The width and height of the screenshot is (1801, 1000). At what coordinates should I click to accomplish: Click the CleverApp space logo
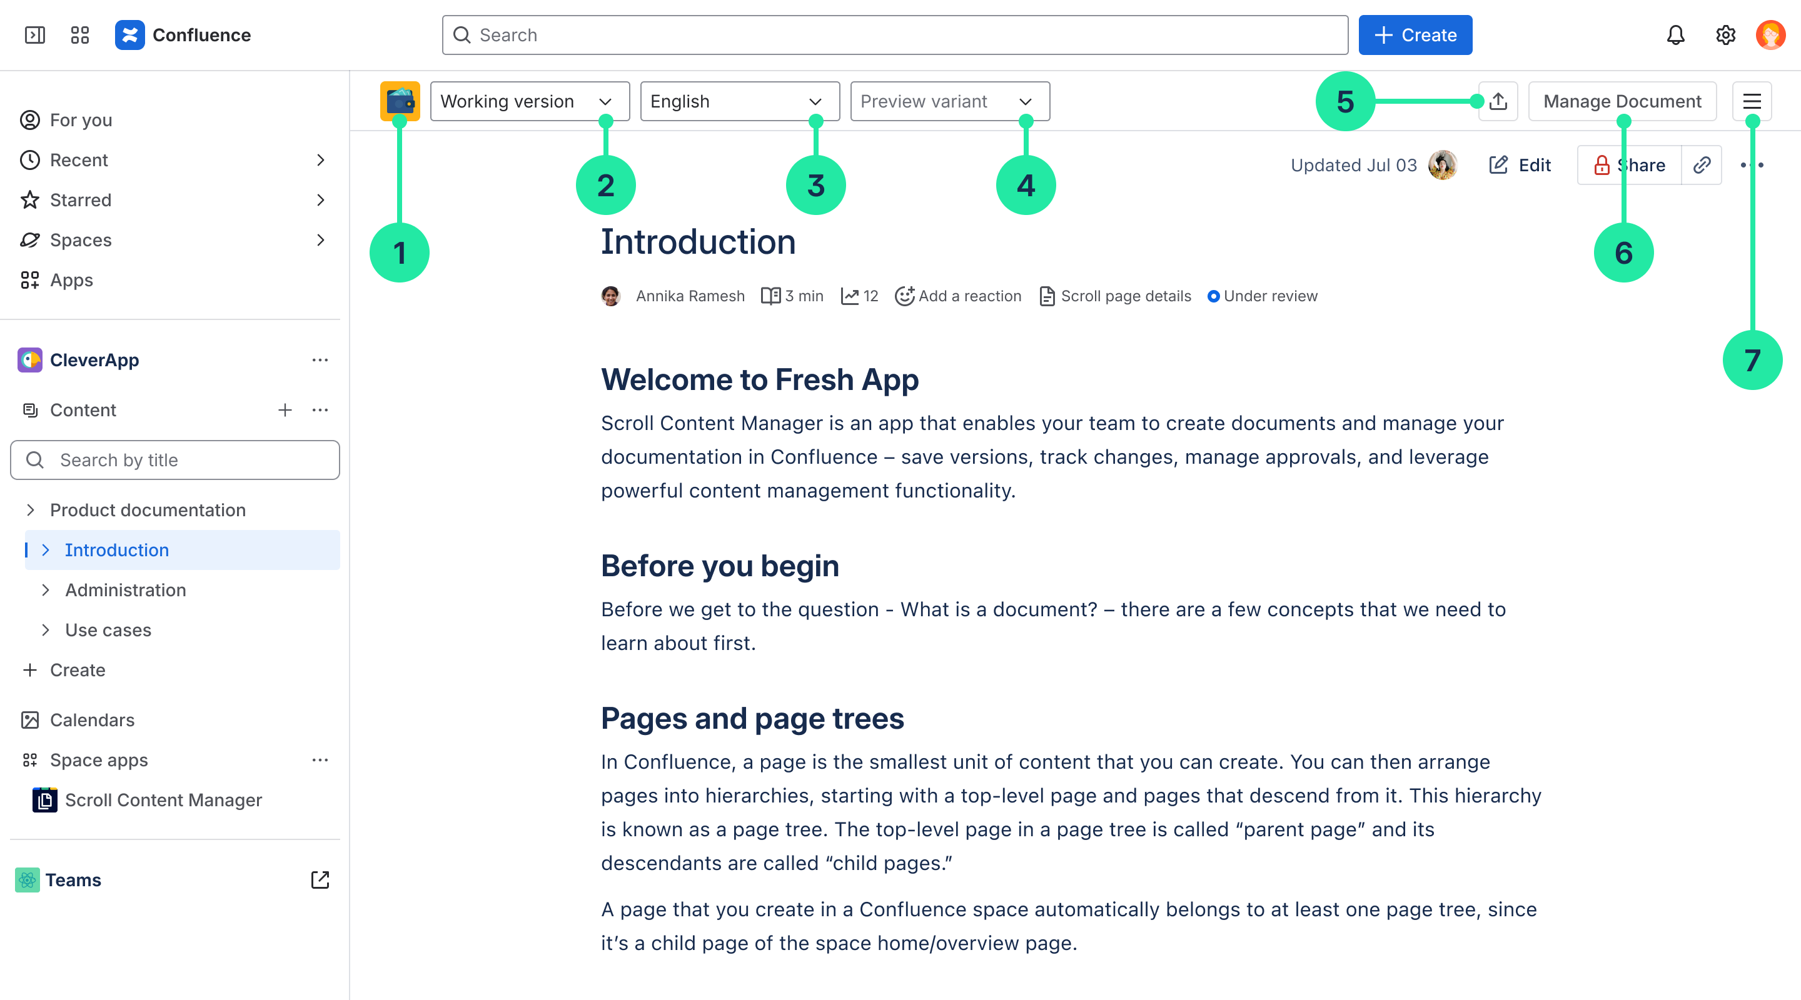tap(30, 360)
